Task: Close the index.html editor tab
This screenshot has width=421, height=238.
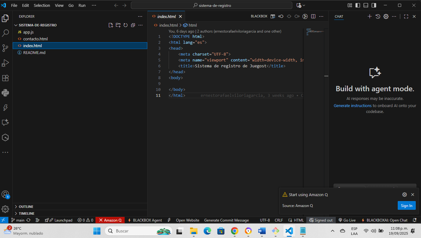Action: (180, 16)
